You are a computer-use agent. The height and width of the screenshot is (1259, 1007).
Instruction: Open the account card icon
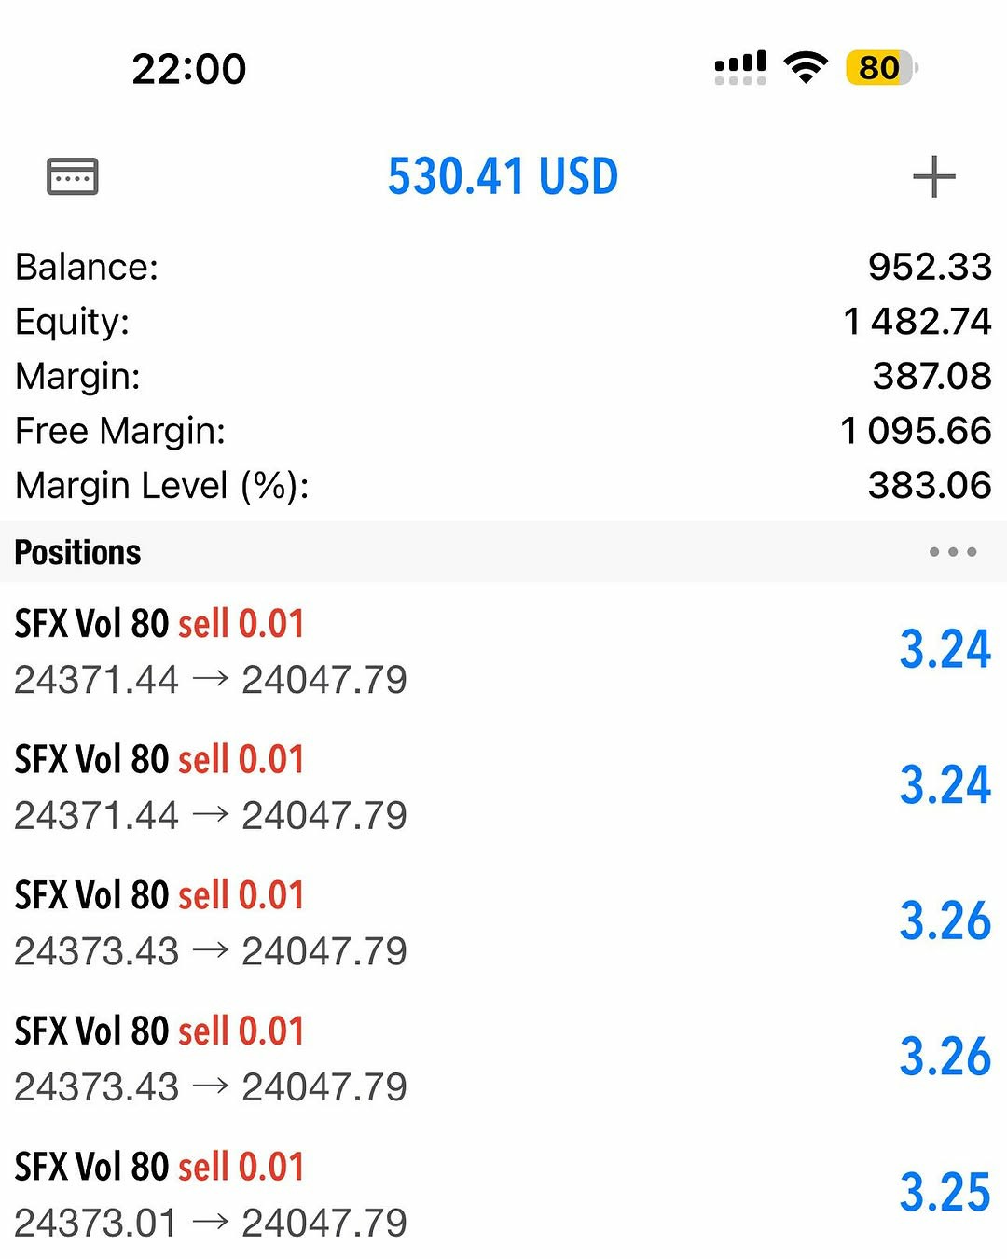73,176
